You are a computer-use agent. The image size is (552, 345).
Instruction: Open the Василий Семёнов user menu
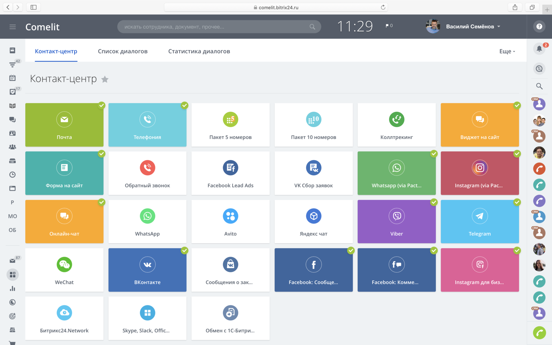473,27
